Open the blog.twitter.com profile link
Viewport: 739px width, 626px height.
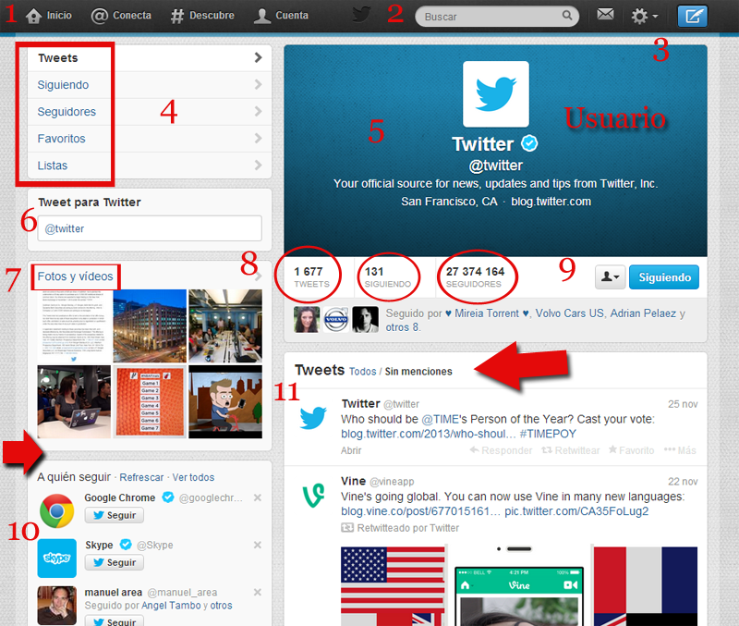point(551,202)
